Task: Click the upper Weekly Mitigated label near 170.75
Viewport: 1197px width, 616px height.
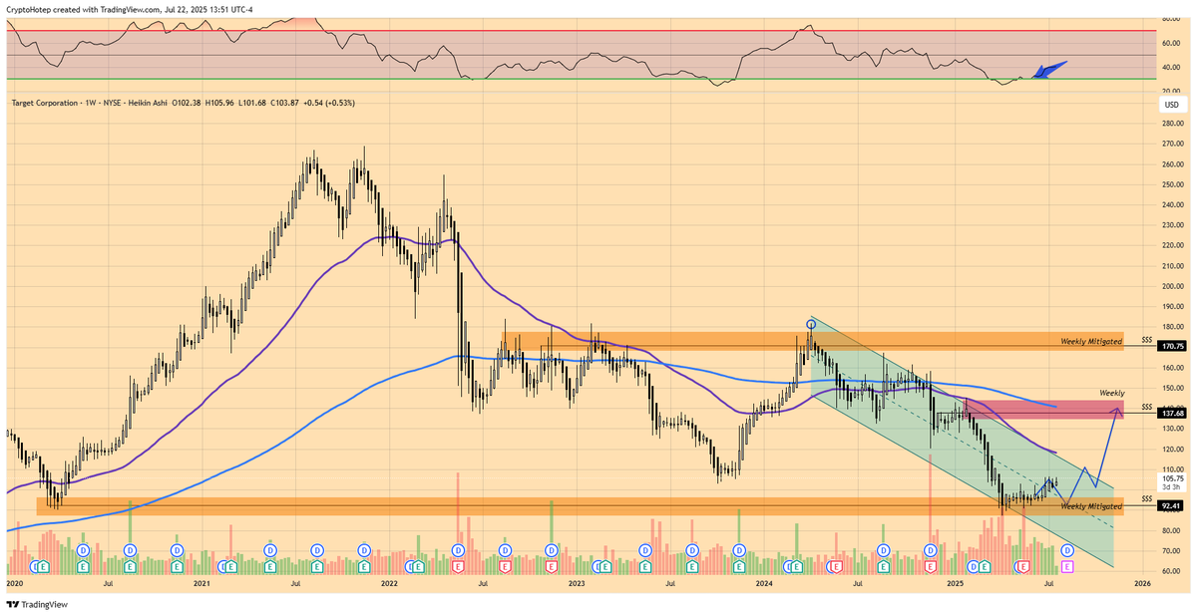Action: pos(1091,342)
